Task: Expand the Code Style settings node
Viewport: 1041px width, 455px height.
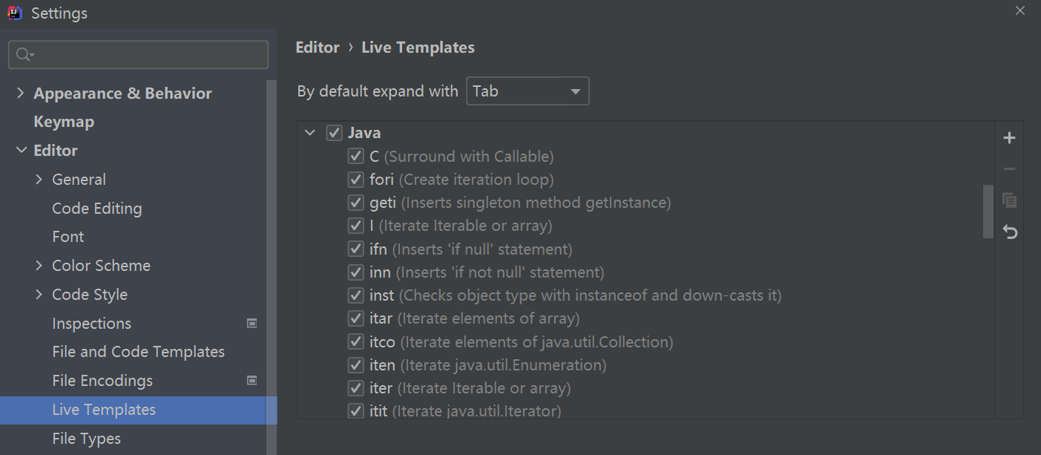Action: click(x=39, y=295)
